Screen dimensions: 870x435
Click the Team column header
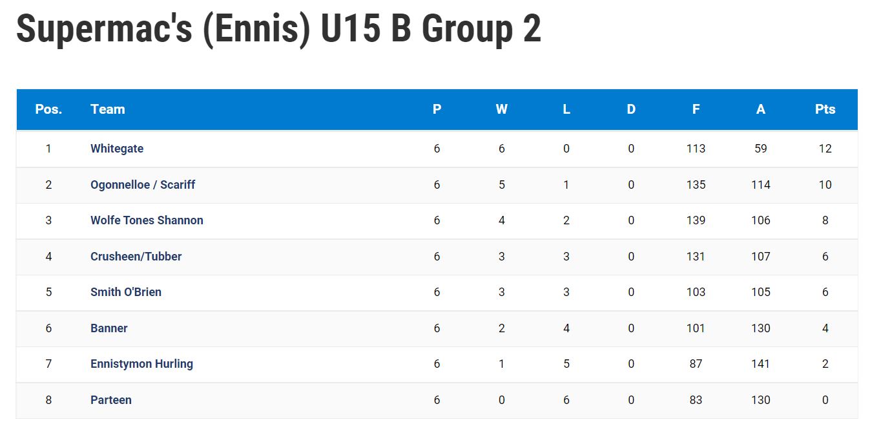(x=108, y=109)
